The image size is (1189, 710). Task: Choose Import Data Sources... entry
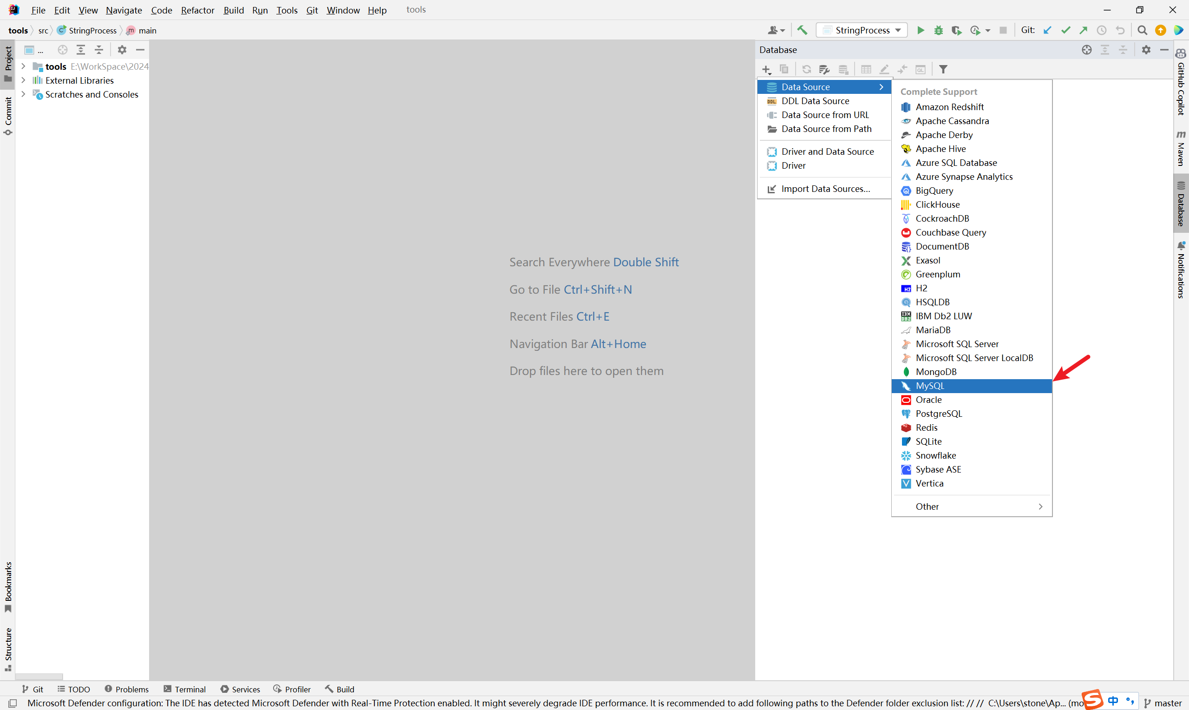(824, 189)
